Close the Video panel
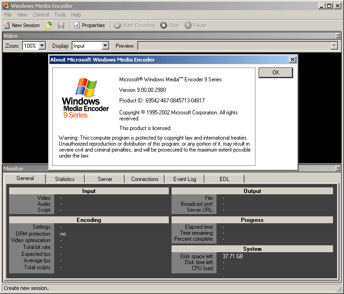 point(338,35)
